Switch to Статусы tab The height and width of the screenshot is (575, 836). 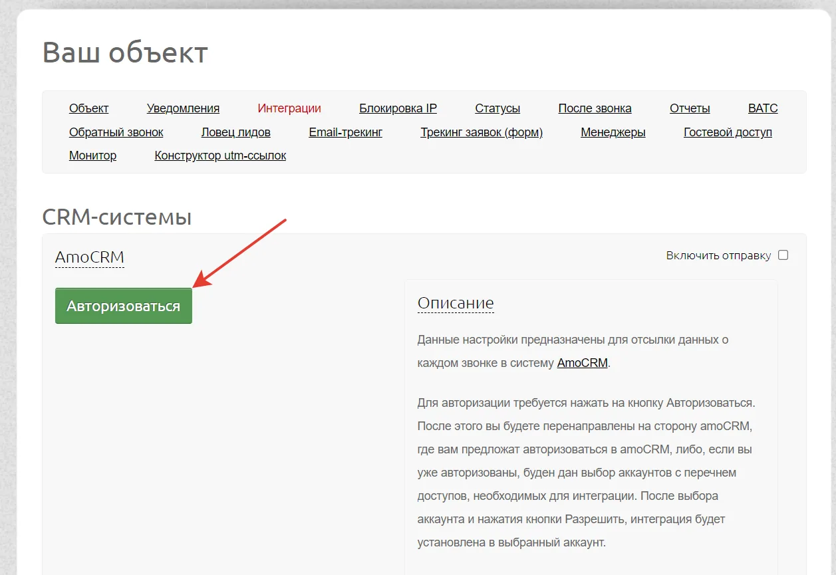point(497,108)
